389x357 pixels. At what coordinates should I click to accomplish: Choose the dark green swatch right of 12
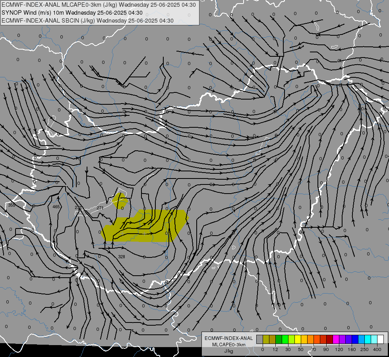pyautogui.click(x=279, y=339)
